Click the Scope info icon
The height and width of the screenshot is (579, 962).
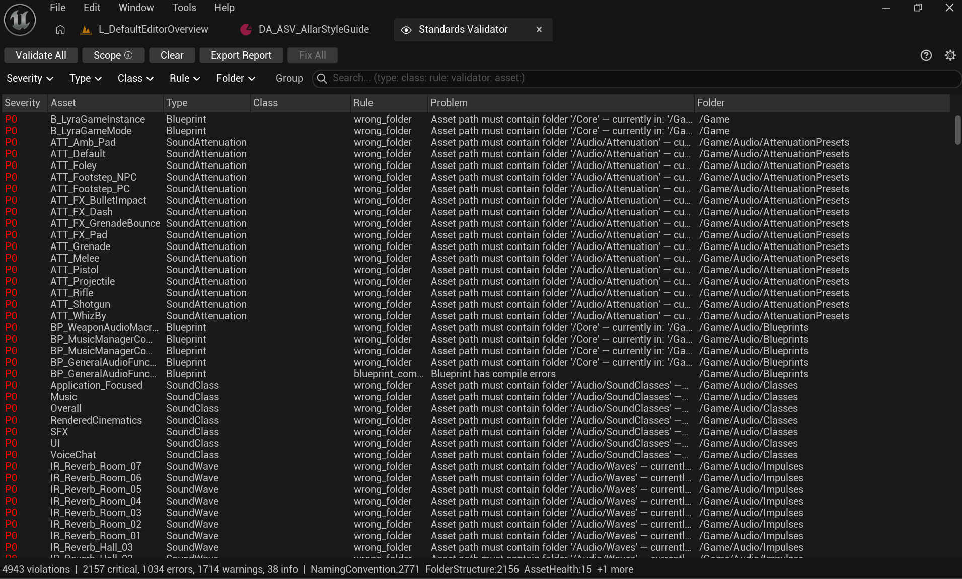coord(128,55)
